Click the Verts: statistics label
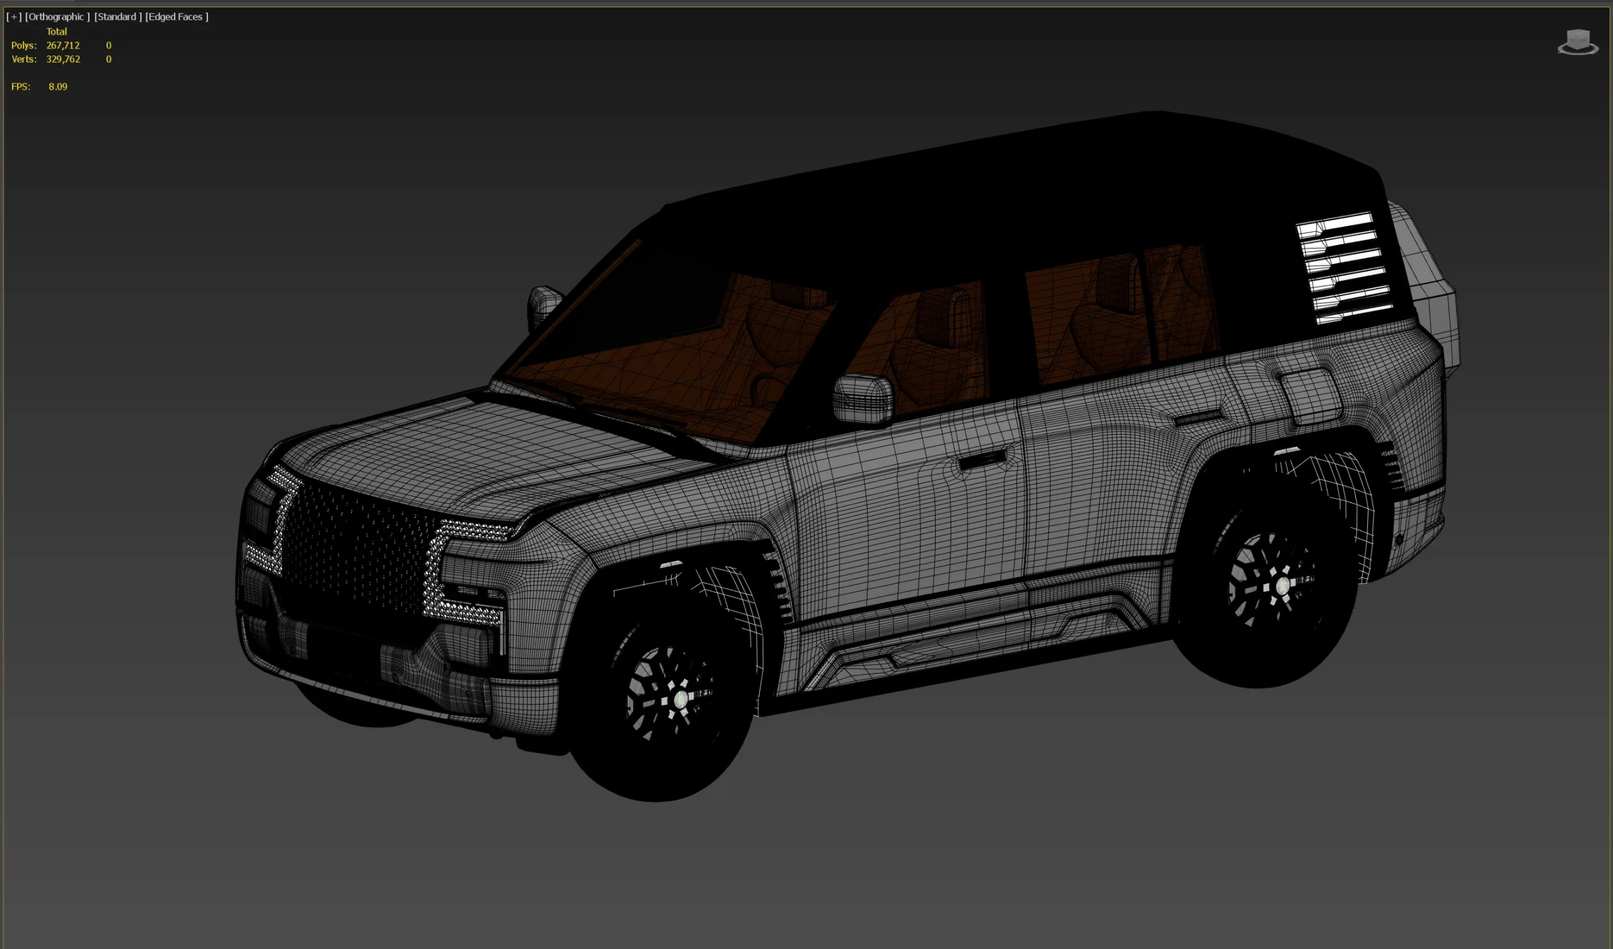 click(24, 59)
